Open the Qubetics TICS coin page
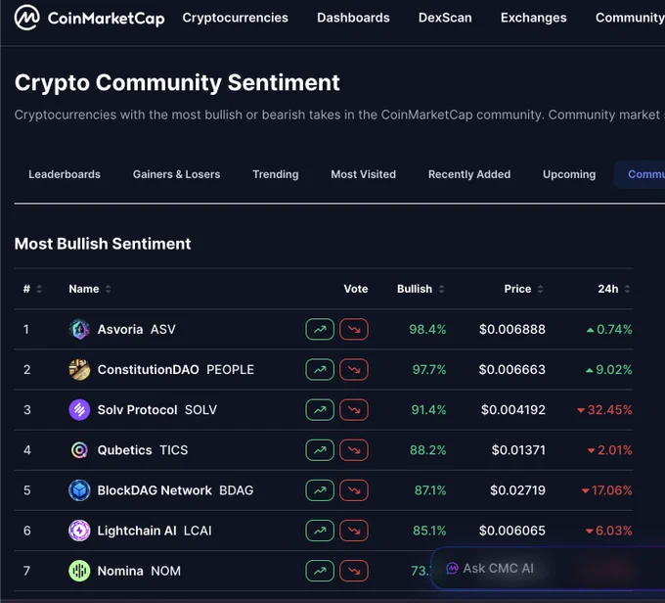 [143, 450]
